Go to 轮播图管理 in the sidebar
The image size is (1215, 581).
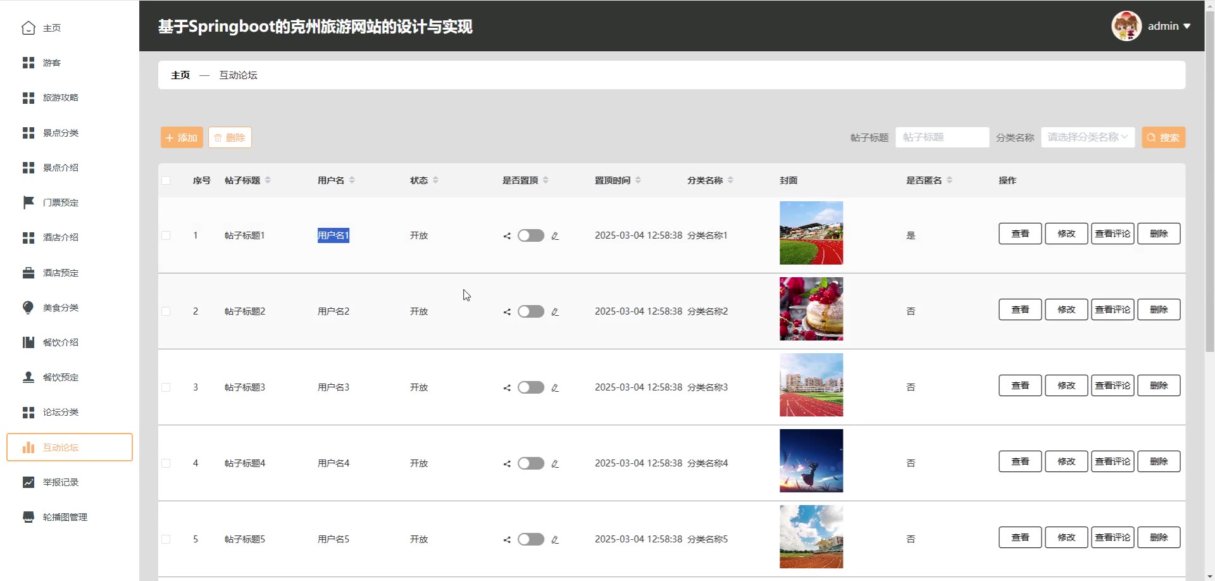pos(65,517)
